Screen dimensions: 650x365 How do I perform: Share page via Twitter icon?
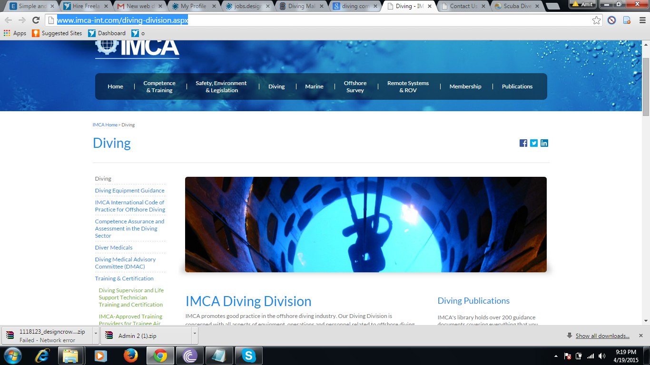[x=534, y=143]
